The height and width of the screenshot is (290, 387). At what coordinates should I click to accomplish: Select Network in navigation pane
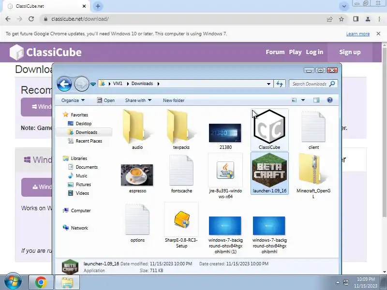tap(75, 228)
